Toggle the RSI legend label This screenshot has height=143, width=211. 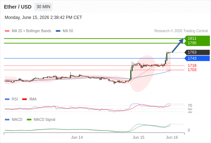point(15,99)
